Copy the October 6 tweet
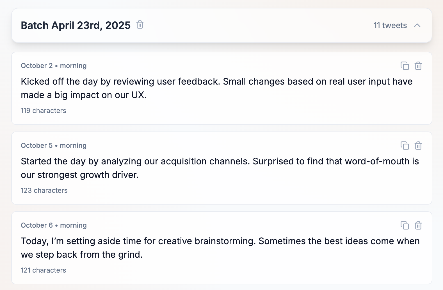Screen dimensions: 443x290 pos(405,225)
